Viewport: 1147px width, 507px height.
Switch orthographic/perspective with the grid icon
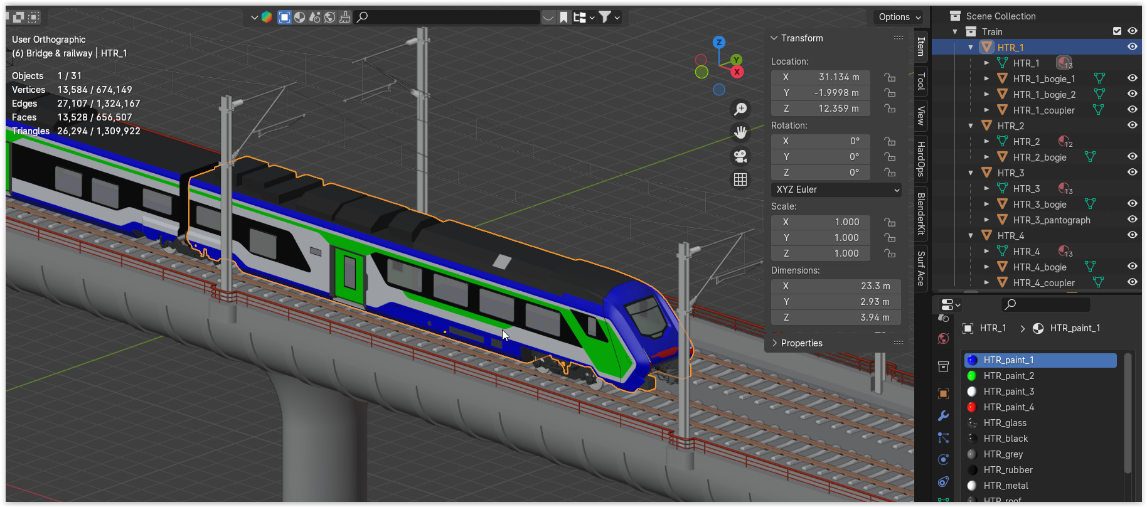click(740, 179)
